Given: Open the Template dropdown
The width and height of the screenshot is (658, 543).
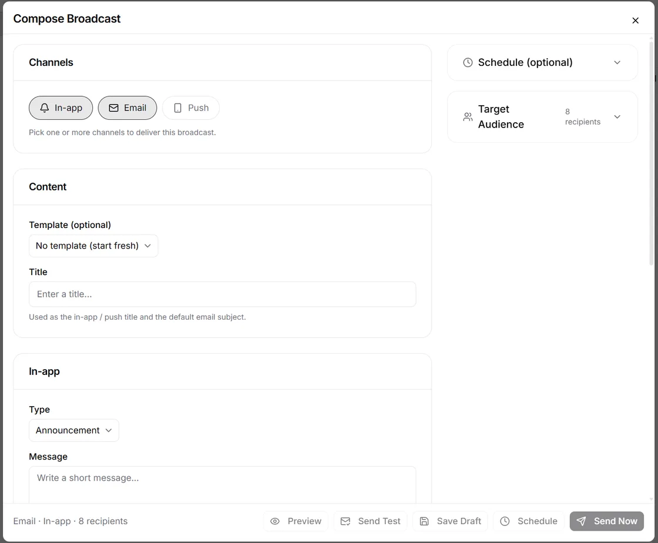Looking at the screenshot, I should (93, 246).
